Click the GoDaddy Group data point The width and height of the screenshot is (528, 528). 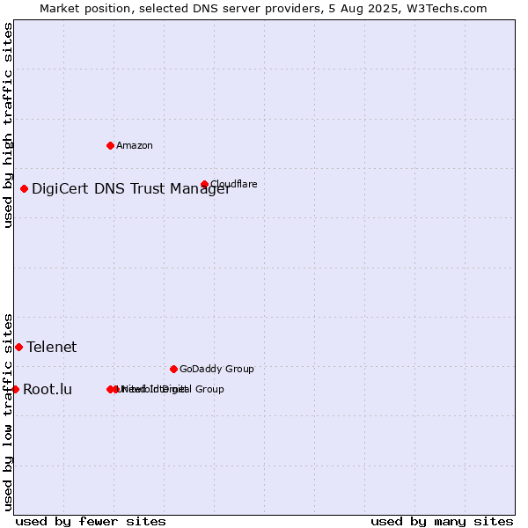173,369
